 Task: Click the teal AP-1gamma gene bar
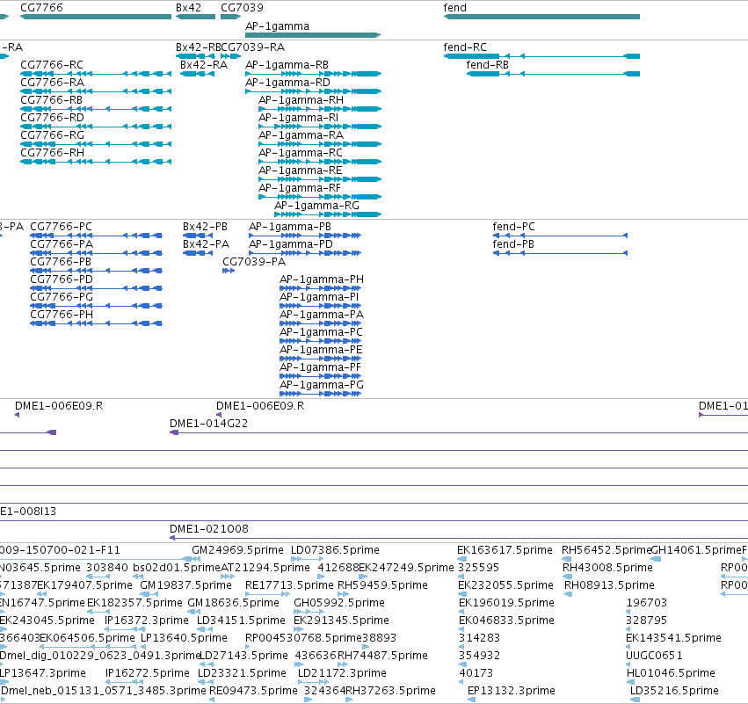click(x=313, y=35)
